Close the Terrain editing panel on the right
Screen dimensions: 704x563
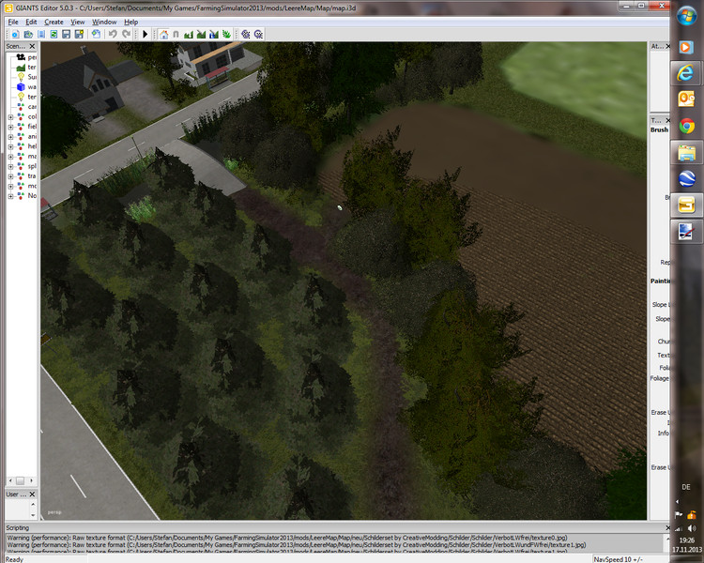point(667,120)
